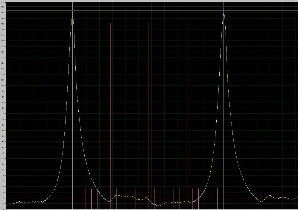Click the left vertical cursor's circular handle
Screen dimensions: 298x210
72,11
